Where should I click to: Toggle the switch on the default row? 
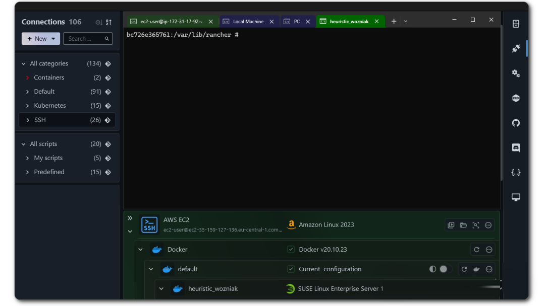pos(443,269)
